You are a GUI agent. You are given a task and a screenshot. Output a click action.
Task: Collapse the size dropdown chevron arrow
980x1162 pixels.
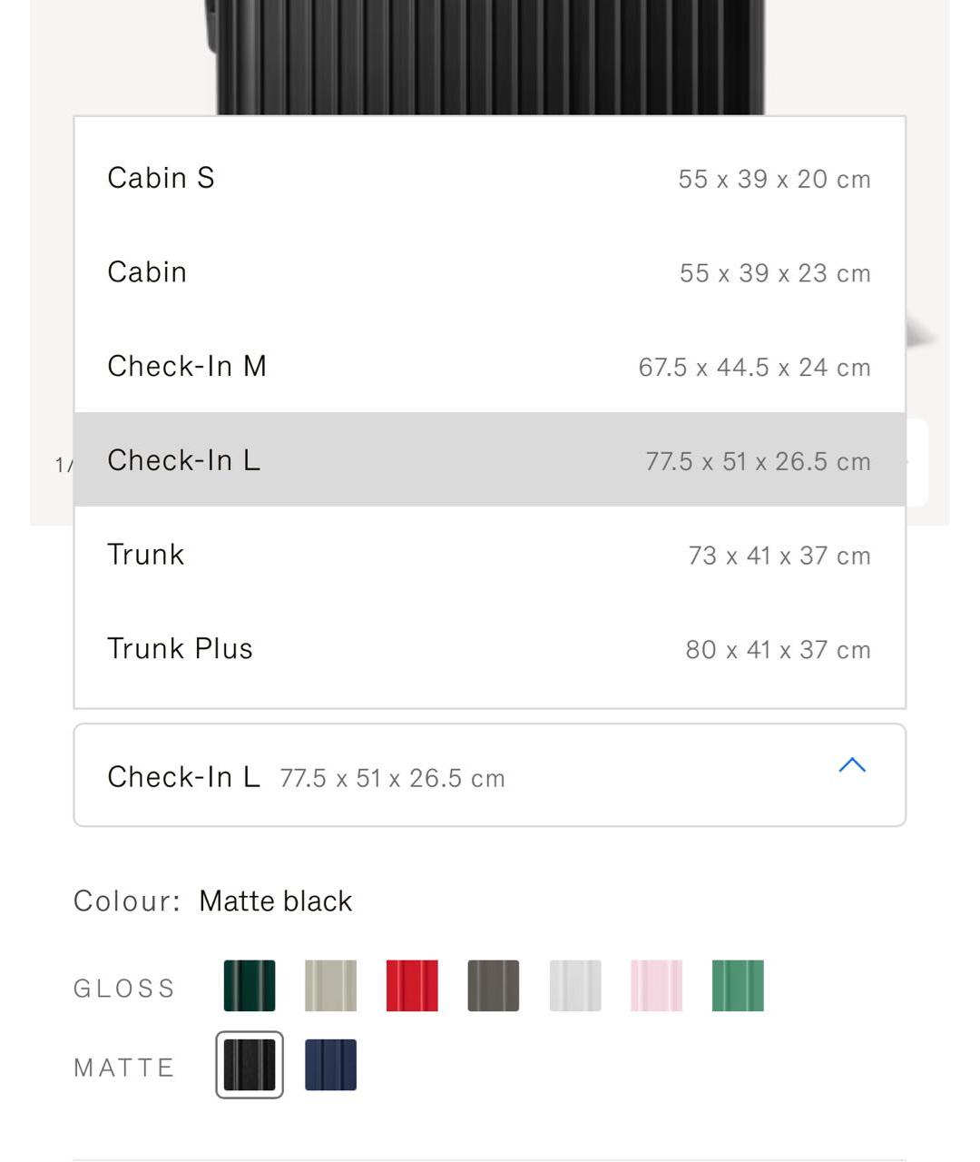click(852, 765)
